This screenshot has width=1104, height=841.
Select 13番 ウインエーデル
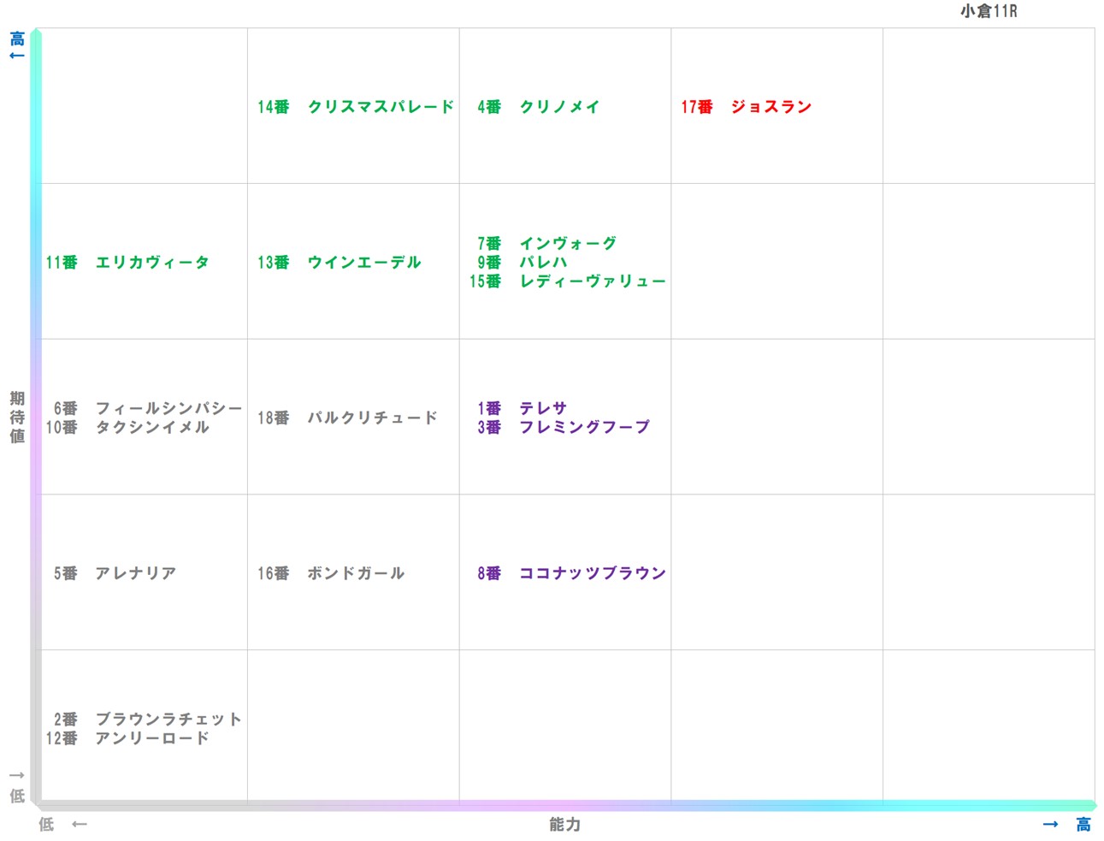(x=339, y=263)
